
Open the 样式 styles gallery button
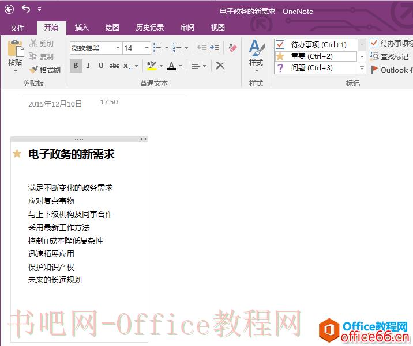256,56
